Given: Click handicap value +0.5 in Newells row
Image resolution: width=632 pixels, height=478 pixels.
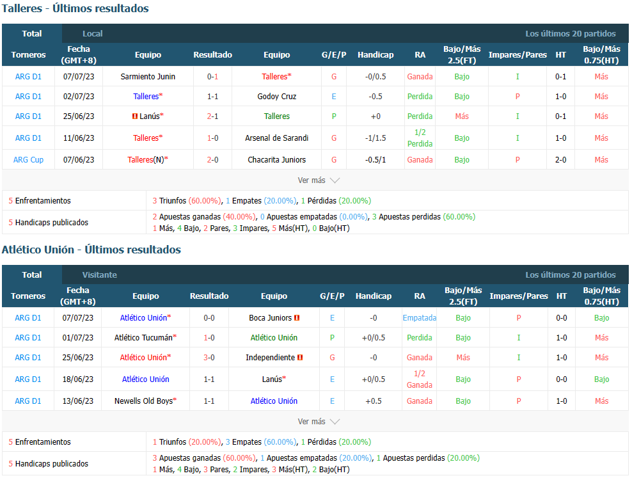Looking at the screenshot, I should 374,401.
